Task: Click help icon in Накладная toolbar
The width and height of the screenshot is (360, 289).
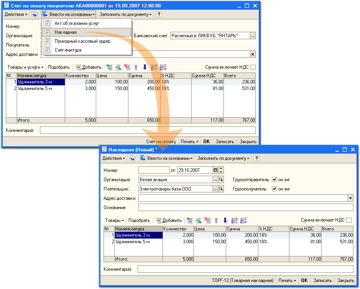Action: point(257,158)
